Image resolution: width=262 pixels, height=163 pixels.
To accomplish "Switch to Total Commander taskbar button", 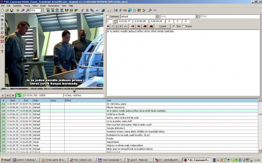I will click(111, 160).
